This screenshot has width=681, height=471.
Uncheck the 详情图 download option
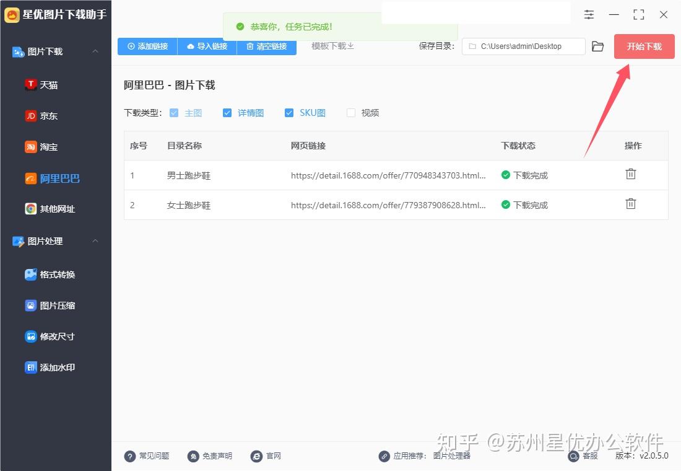[227, 112]
